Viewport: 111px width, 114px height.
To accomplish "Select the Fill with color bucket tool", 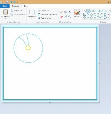I will (x=65, y=12).
